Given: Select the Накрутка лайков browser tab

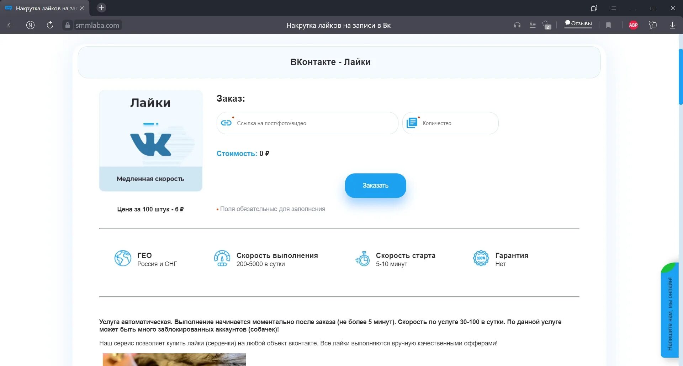Looking at the screenshot, I should 44,8.
